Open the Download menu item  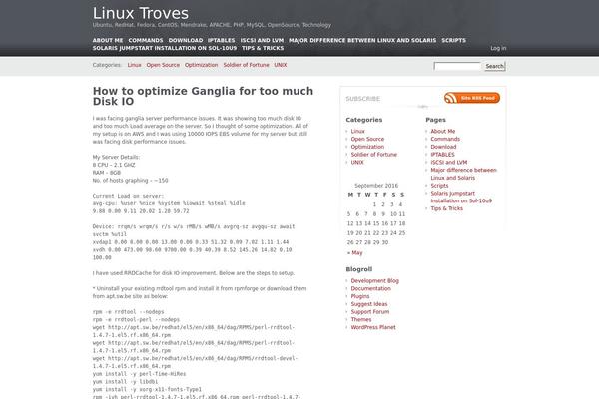(186, 40)
